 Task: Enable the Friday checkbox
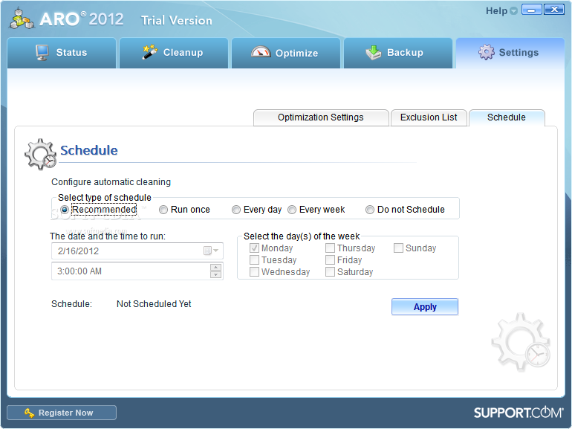[x=330, y=260]
